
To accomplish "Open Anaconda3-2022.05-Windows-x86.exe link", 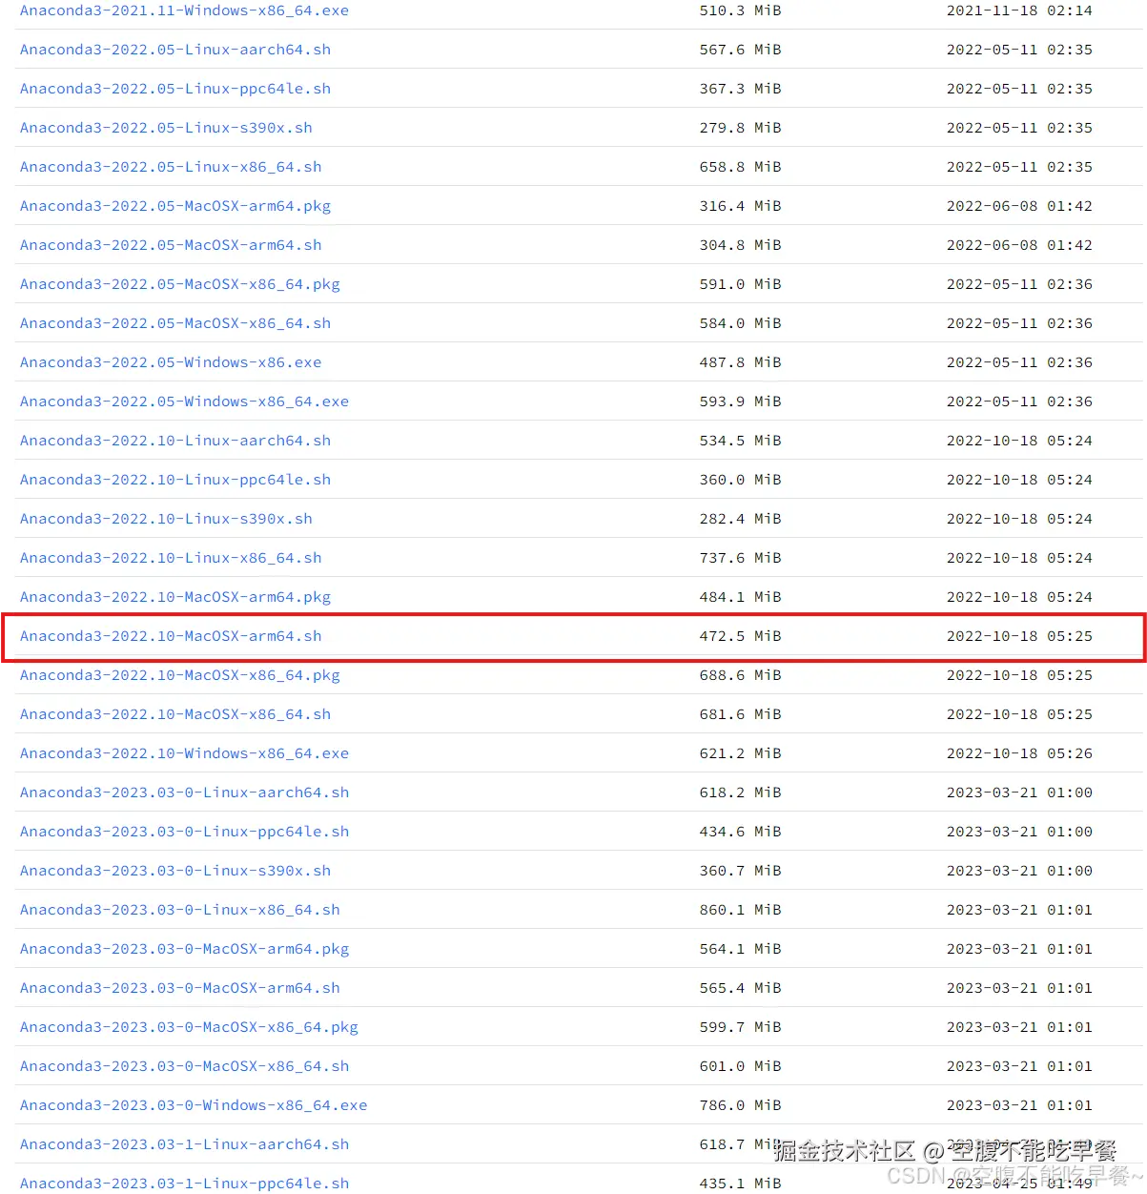I will coord(171,362).
